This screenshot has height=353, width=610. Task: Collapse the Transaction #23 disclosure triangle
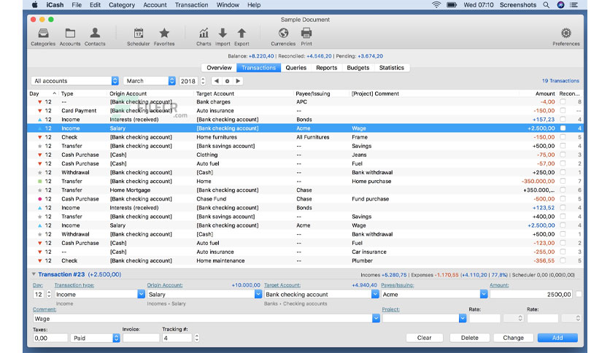coord(34,274)
